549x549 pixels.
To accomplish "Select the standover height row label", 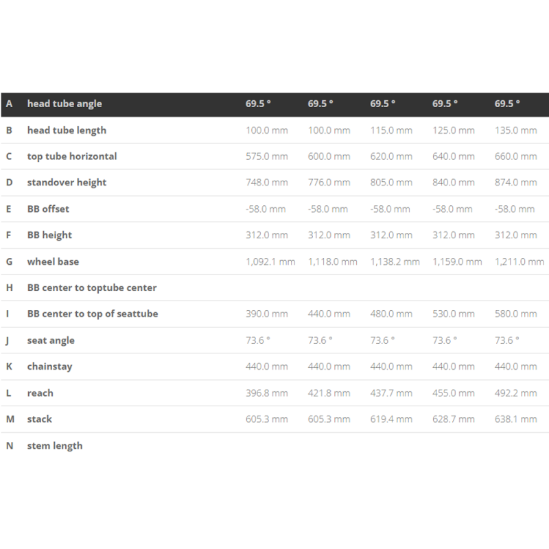I will 67,183.
